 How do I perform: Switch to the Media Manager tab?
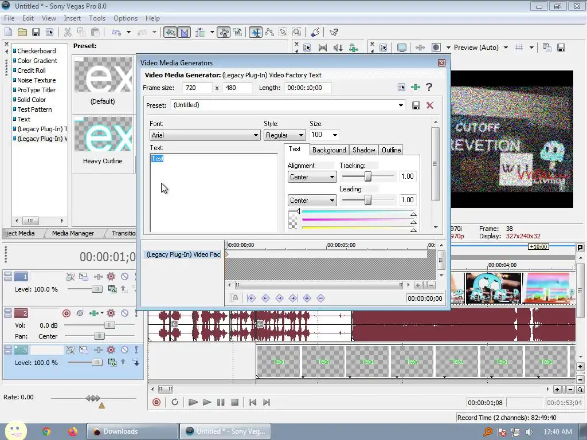click(73, 233)
